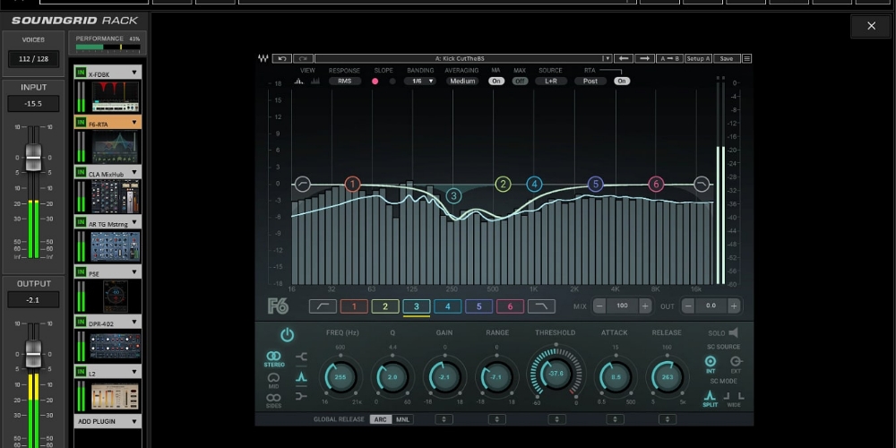Bypass the X-FDBK plugin via IN button

pyautogui.click(x=81, y=73)
